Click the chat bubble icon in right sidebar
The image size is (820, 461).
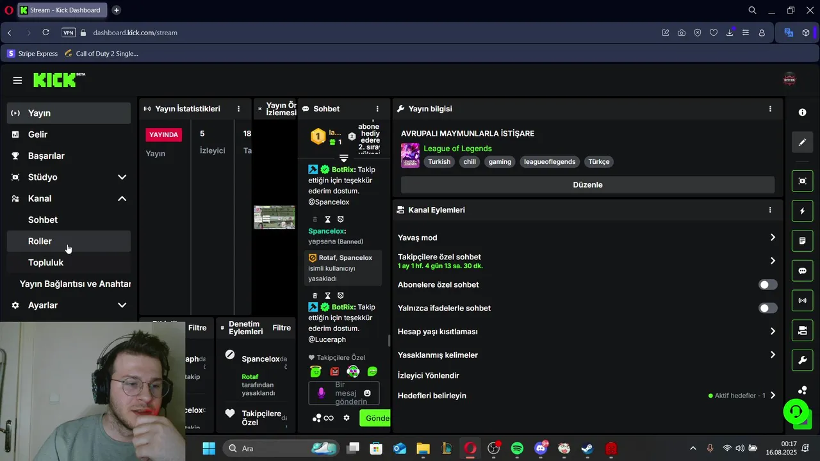(802, 271)
